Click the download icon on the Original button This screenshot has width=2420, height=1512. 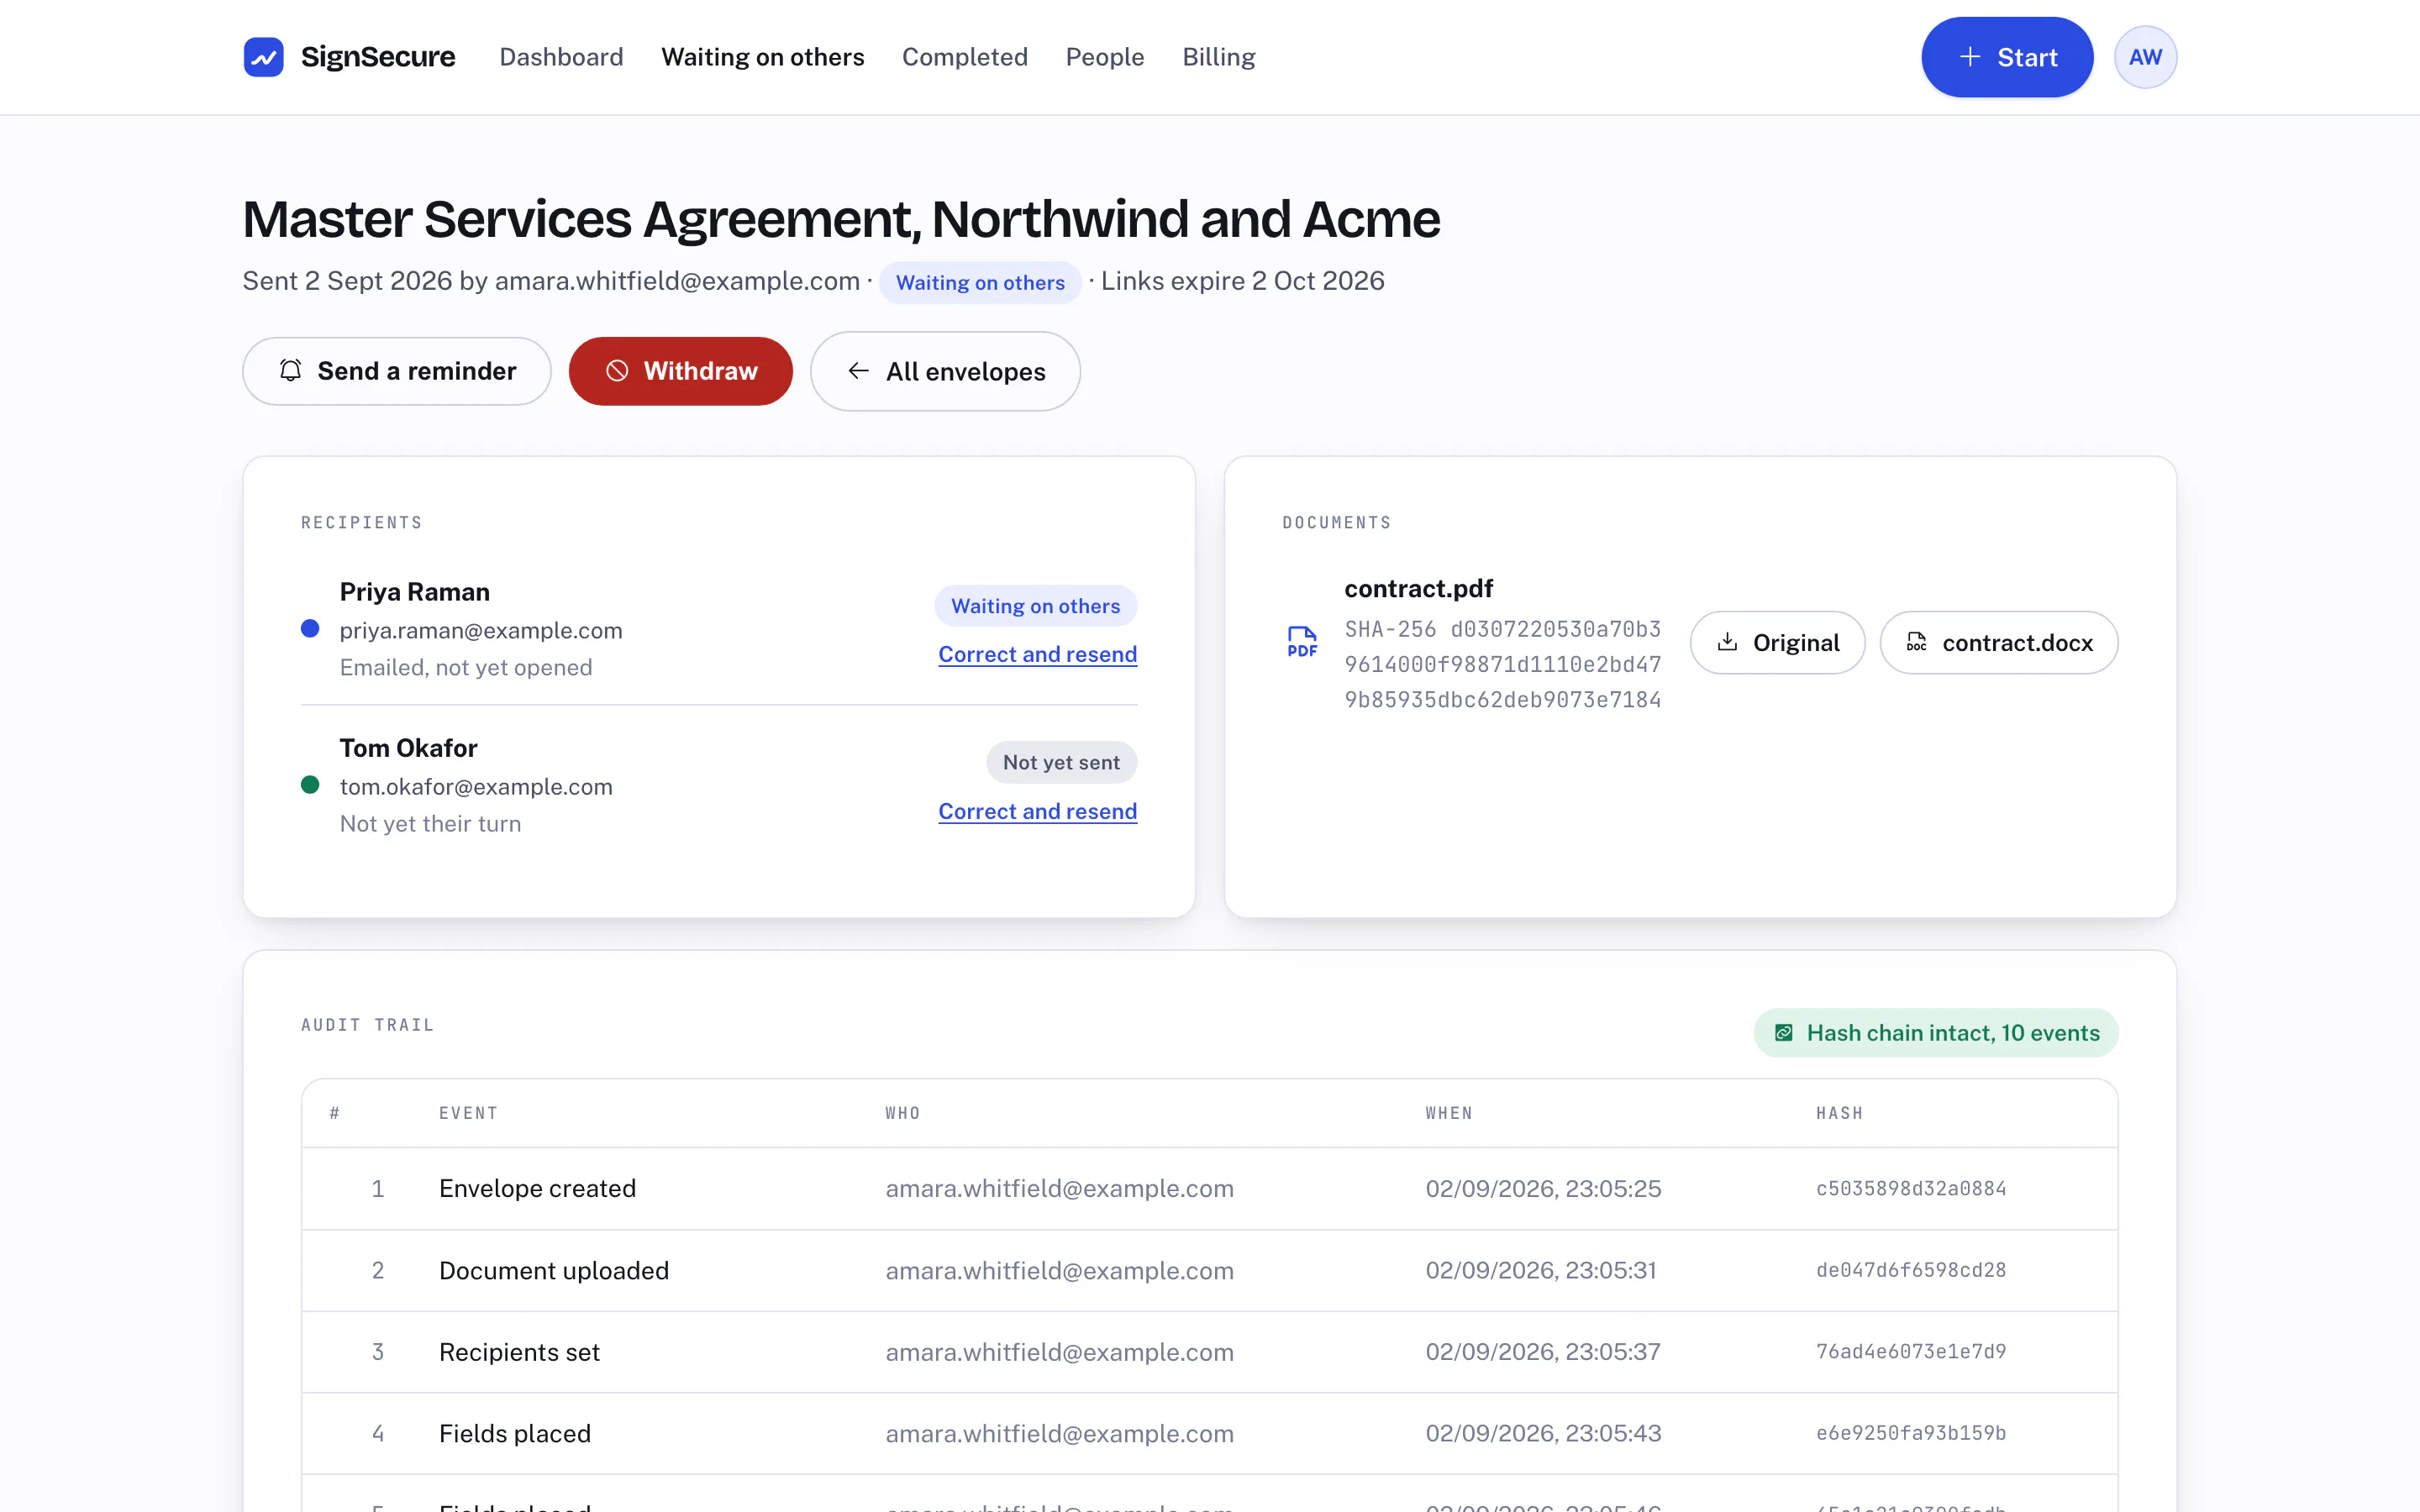click(x=1727, y=642)
